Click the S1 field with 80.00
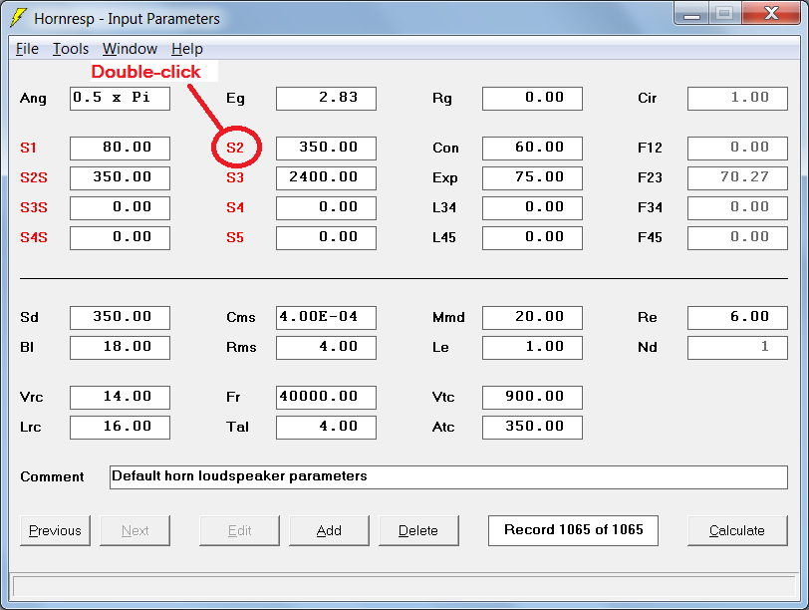The width and height of the screenshot is (809, 610). point(120,149)
